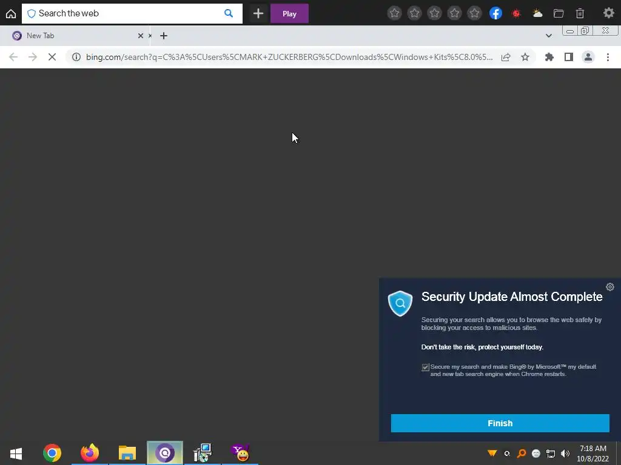
Task: View site information icon
Action: [x=76, y=57]
